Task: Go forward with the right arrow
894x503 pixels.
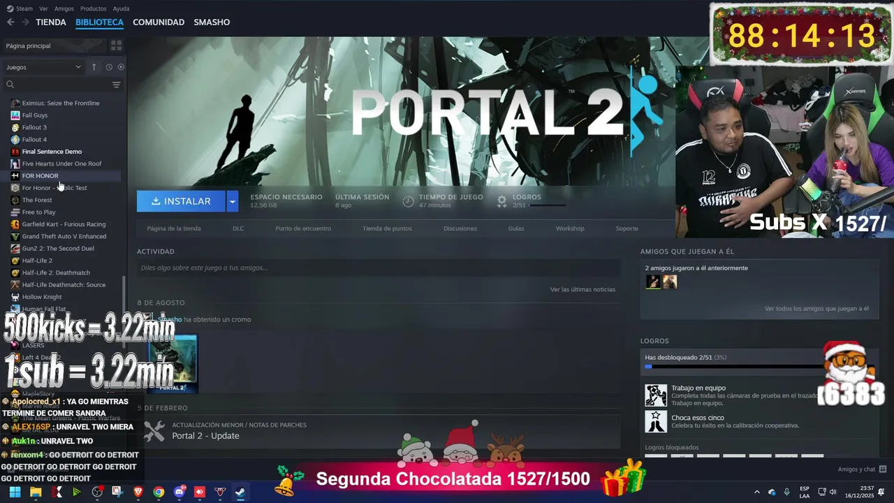Action: 25,22
